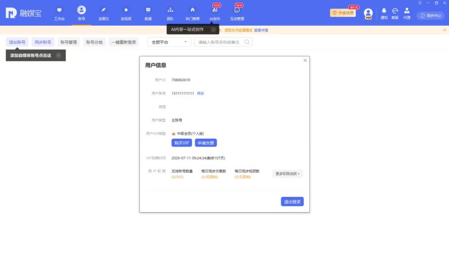Click the phone number 13111111111
The image size is (449, 268).
click(183, 93)
